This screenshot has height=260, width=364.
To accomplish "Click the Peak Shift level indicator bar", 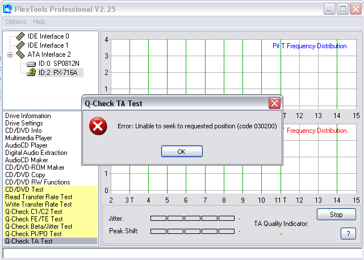I will [x=193, y=231].
